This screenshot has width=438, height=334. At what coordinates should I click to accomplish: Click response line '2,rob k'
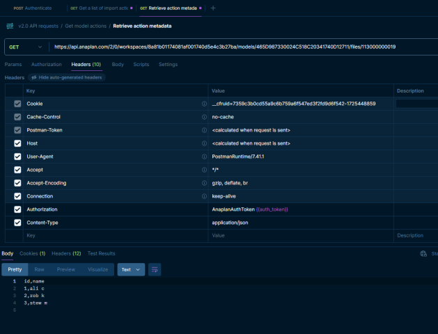pyautogui.click(x=34, y=296)
